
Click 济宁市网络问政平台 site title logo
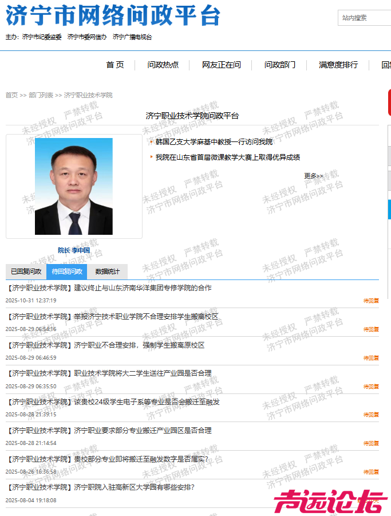tap(113, 17)
